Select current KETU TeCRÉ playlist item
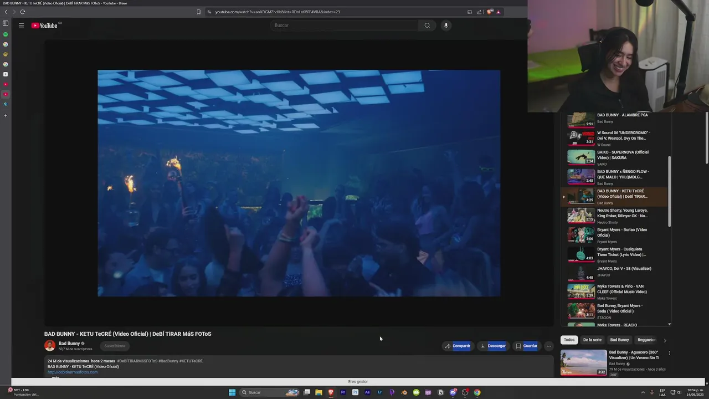The height and width of the screenshot is (399, 709). click(615, 196)
